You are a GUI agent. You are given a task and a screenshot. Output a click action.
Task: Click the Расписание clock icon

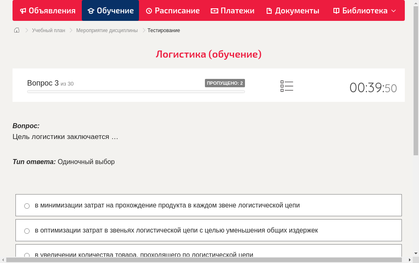(x=149, y=10)
